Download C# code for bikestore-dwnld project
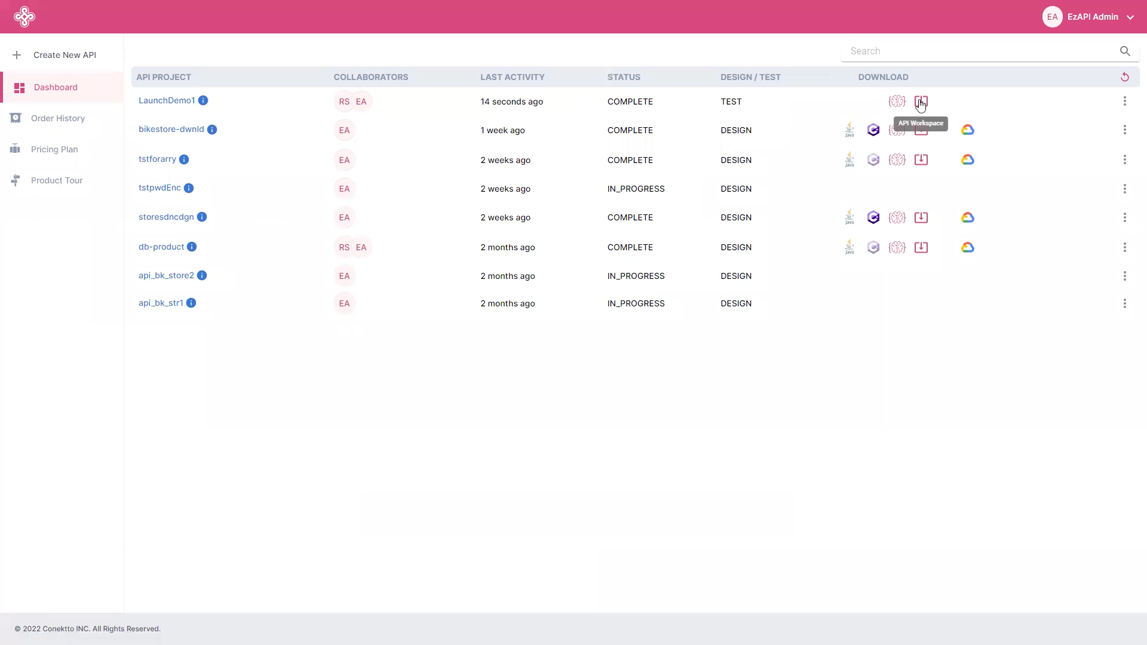 (873, 130)
